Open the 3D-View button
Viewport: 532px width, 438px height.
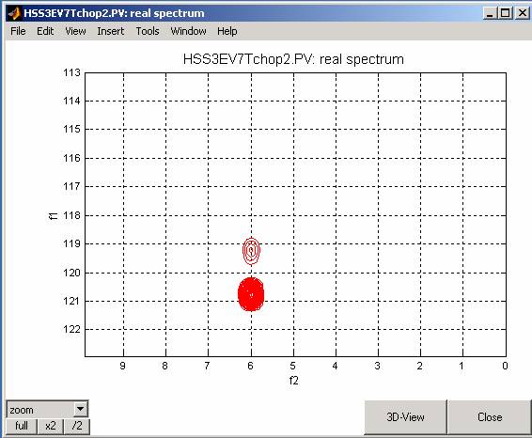pos(405,417)
